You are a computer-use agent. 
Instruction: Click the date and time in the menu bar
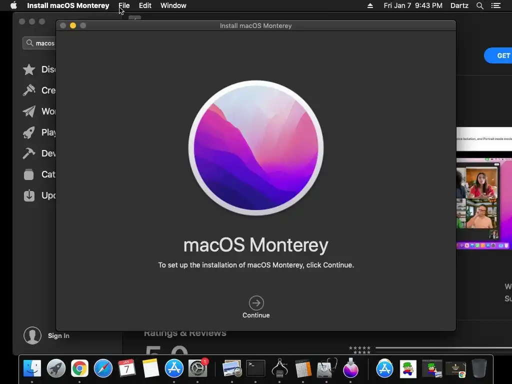click(x=413, y=5)
